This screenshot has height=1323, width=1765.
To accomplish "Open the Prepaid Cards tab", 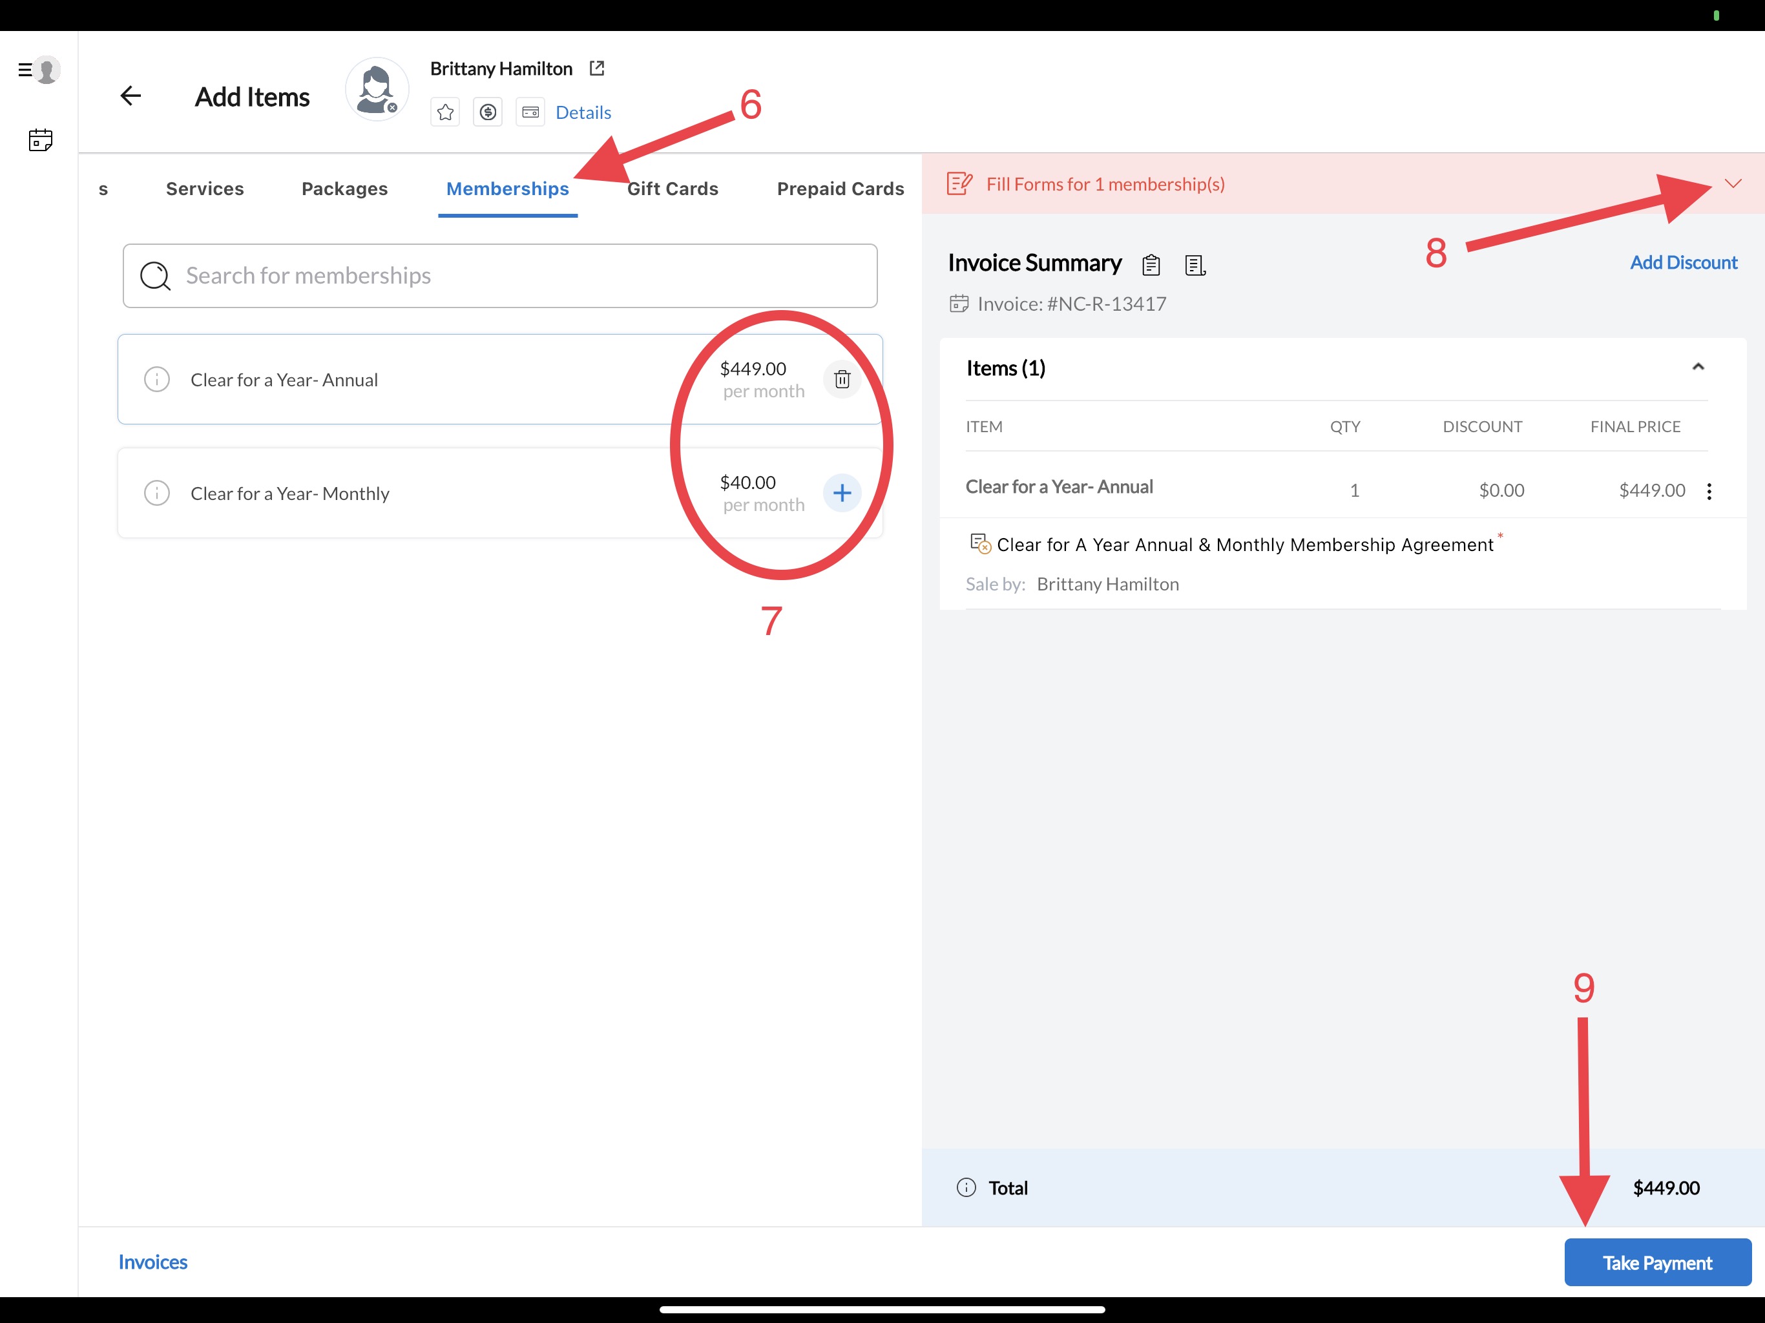I will [x=841, y=189].
